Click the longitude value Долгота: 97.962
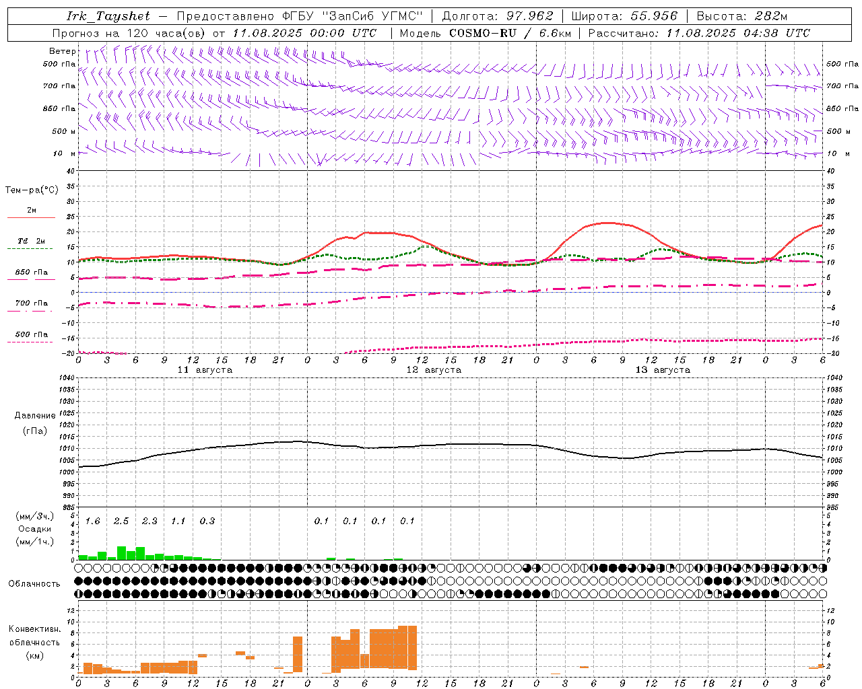 [497, 16]
